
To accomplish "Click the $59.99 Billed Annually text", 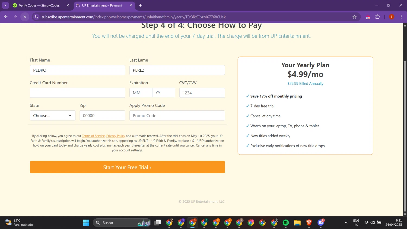I will (305, 84).
